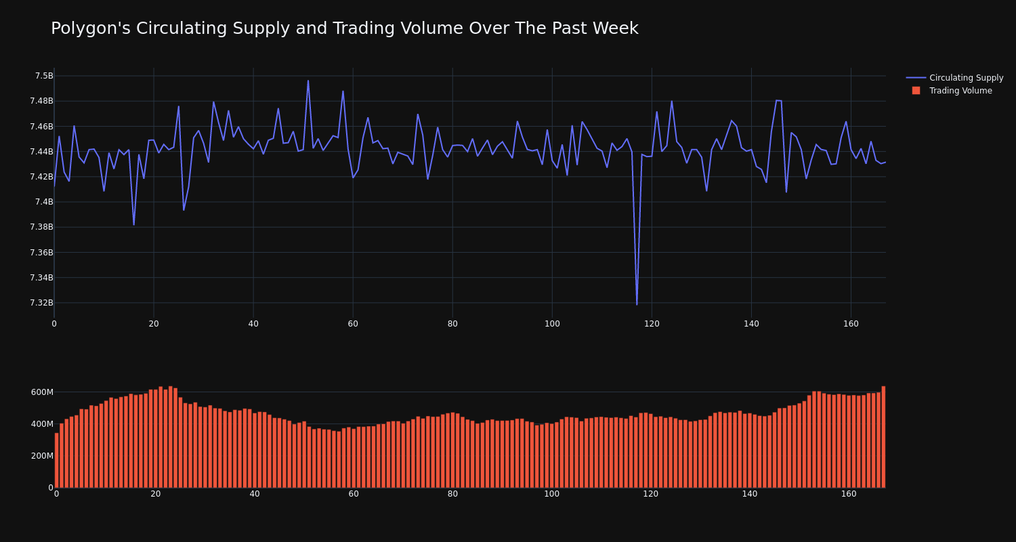Screen dimensions: 1016x542
Task: Click the supply line dip near index 16
Action: [x=133, y=224]
